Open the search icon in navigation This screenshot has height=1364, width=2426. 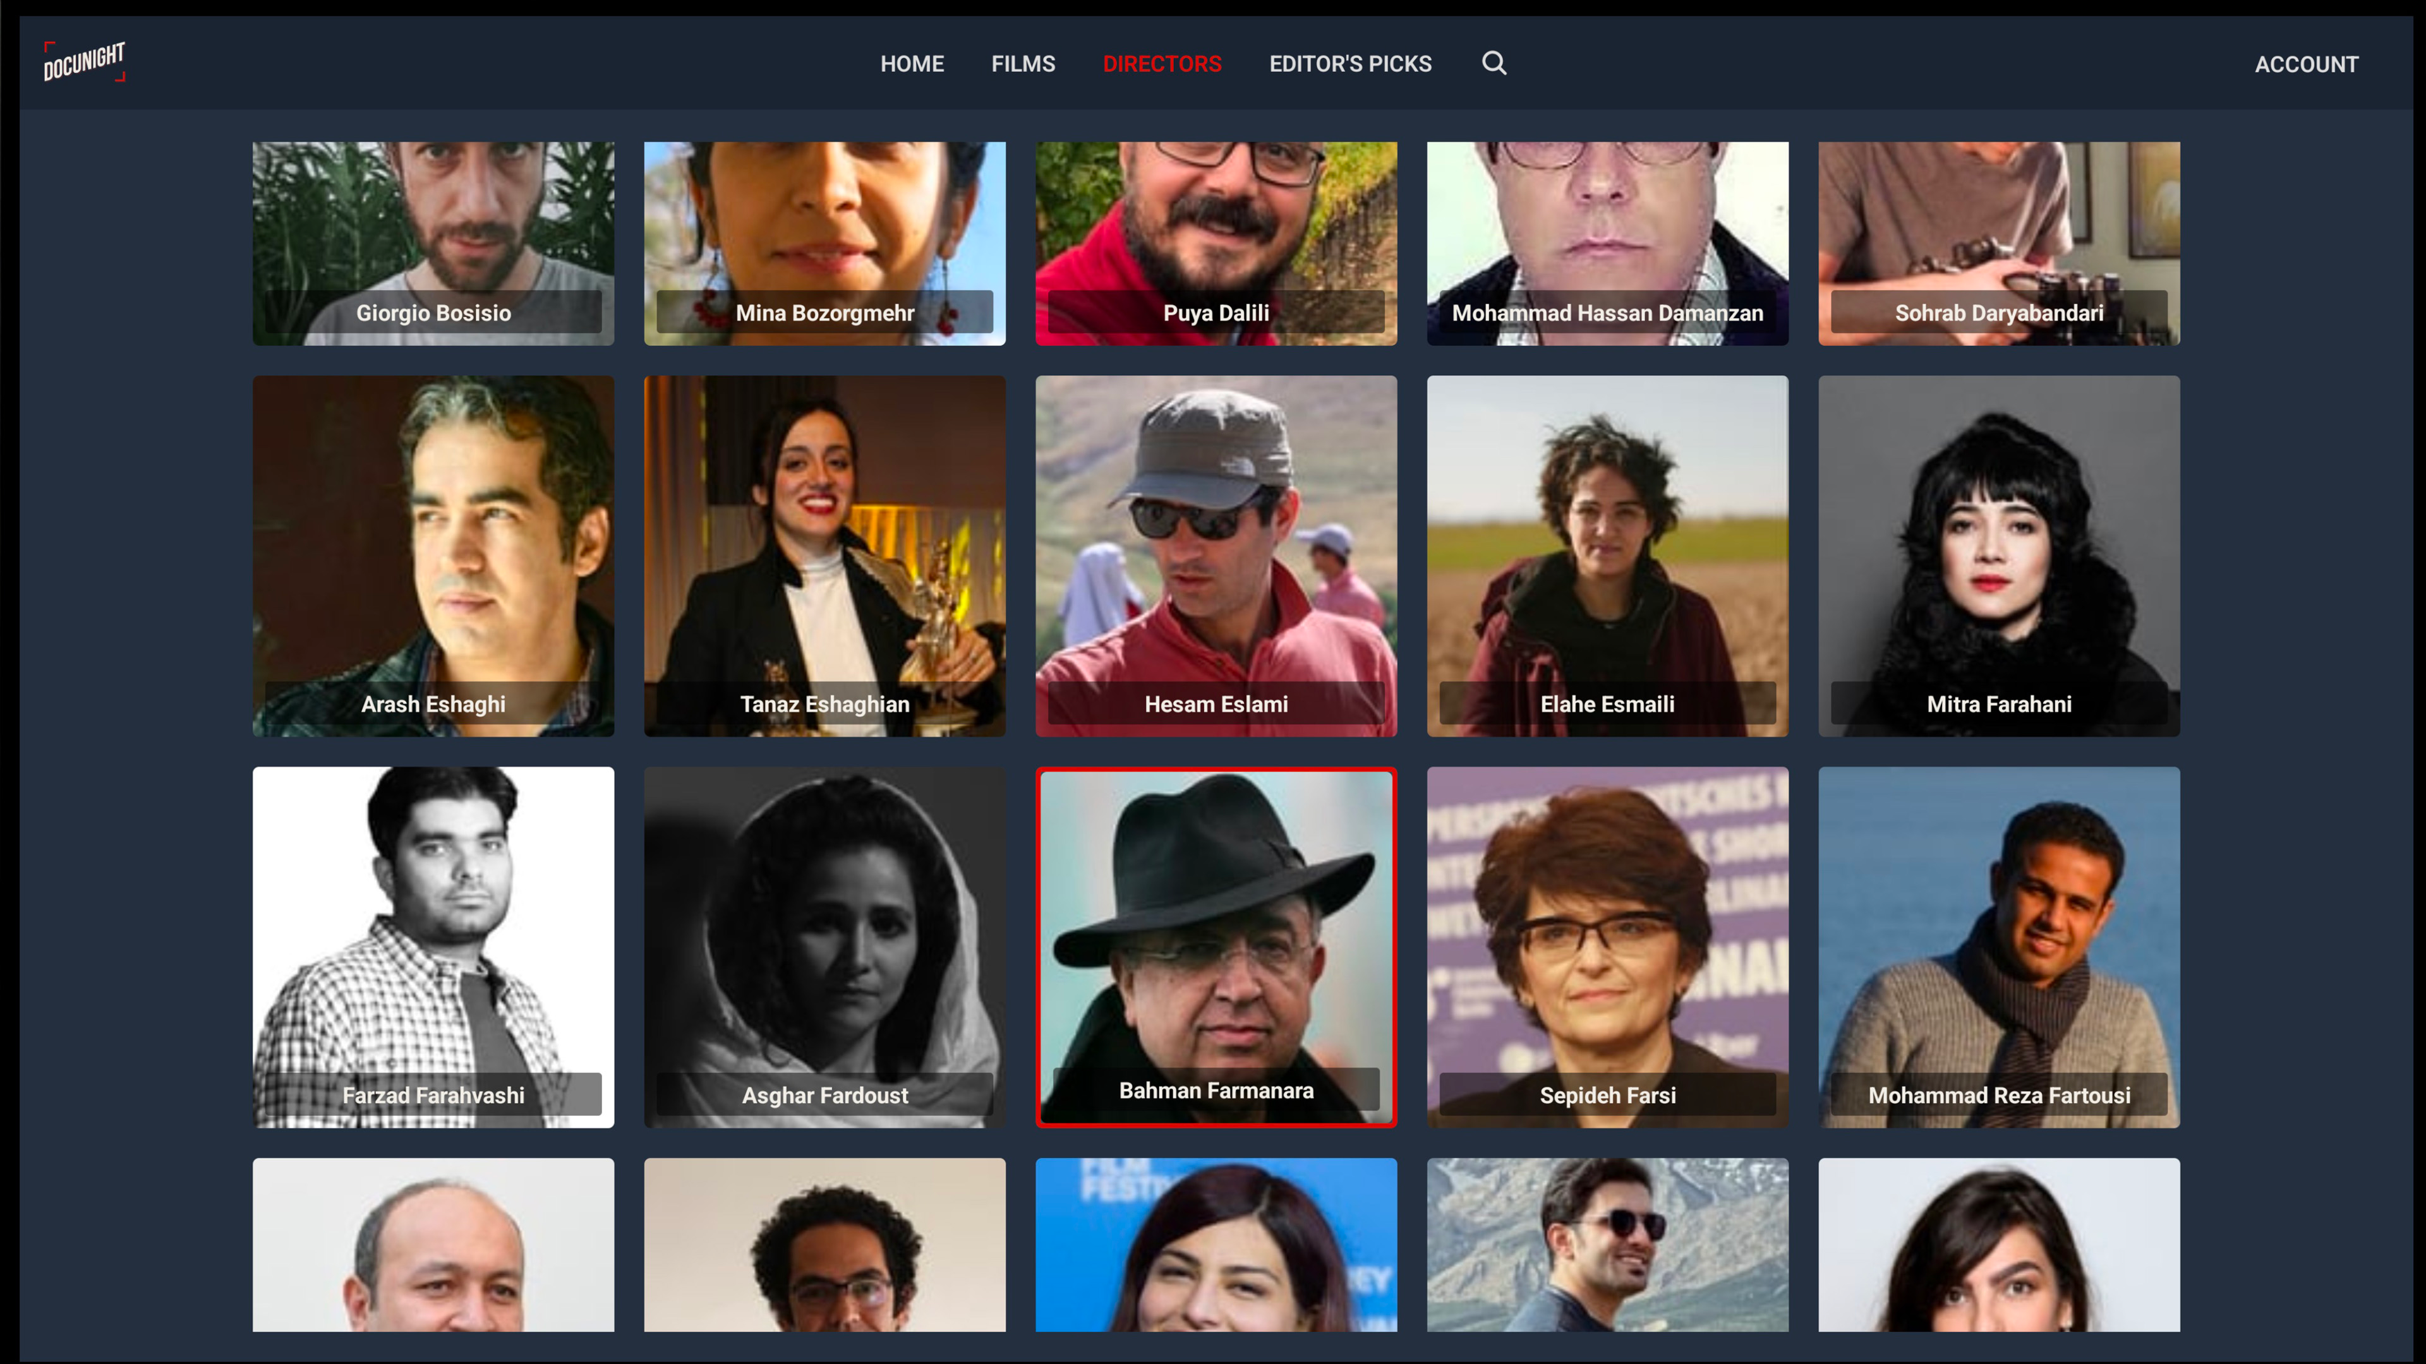1494,63
